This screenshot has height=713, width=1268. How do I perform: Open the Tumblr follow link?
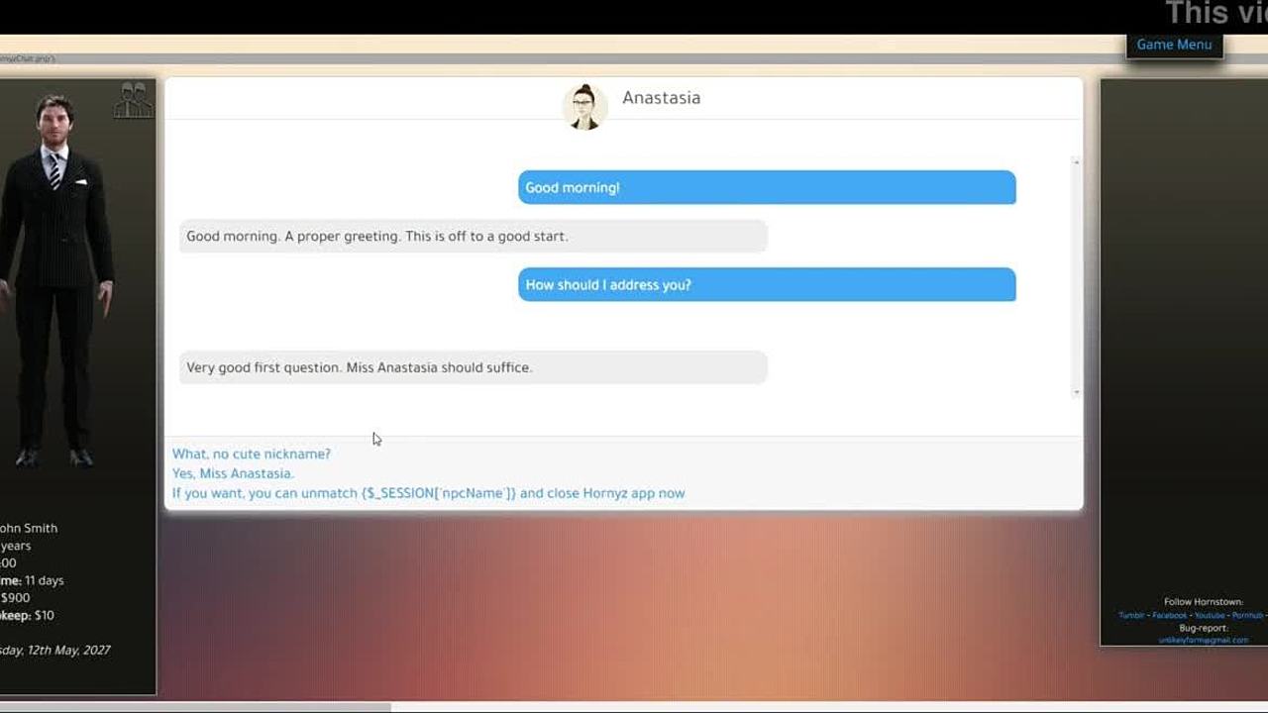(1131, 615)
